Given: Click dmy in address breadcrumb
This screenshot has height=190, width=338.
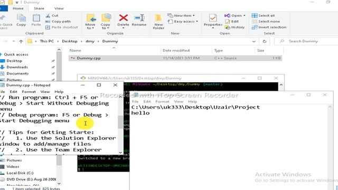Looking at the screenshot, I should click(x=90, y=41).
